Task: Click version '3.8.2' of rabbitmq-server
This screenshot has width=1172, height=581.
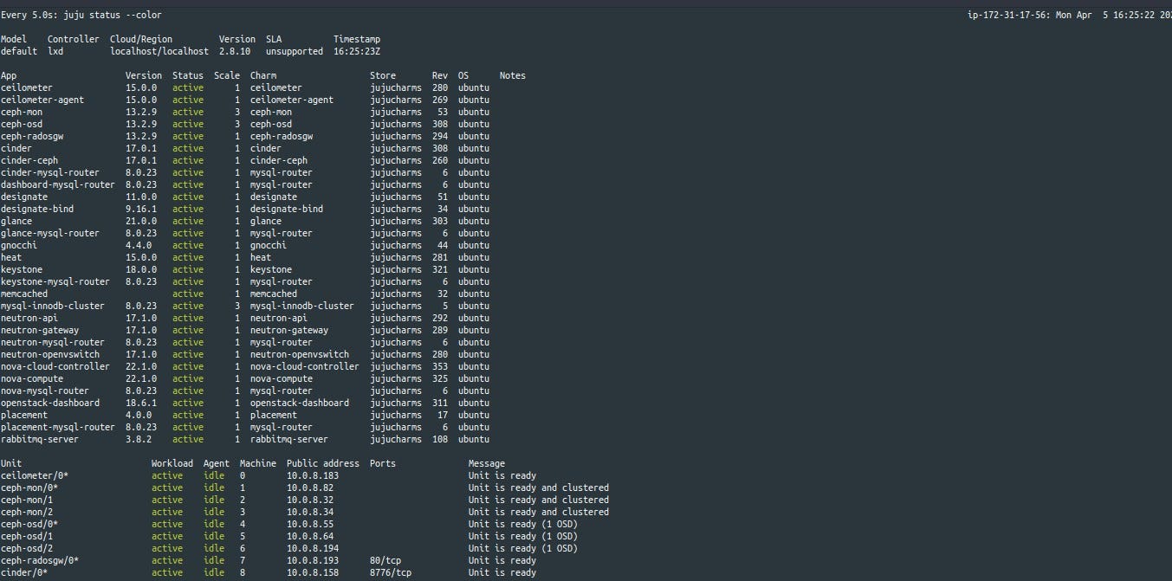Action: point(139,439)
